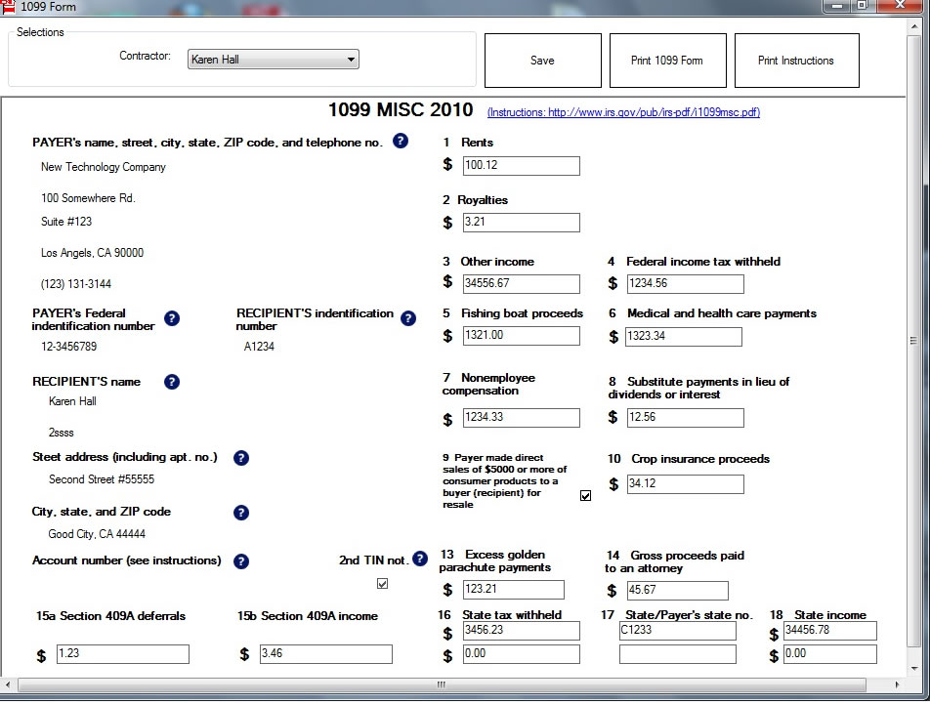Viewport: 930px width, 705px height.
Task: Close the 1099 Form window
Action: click(x=900, y=5)
